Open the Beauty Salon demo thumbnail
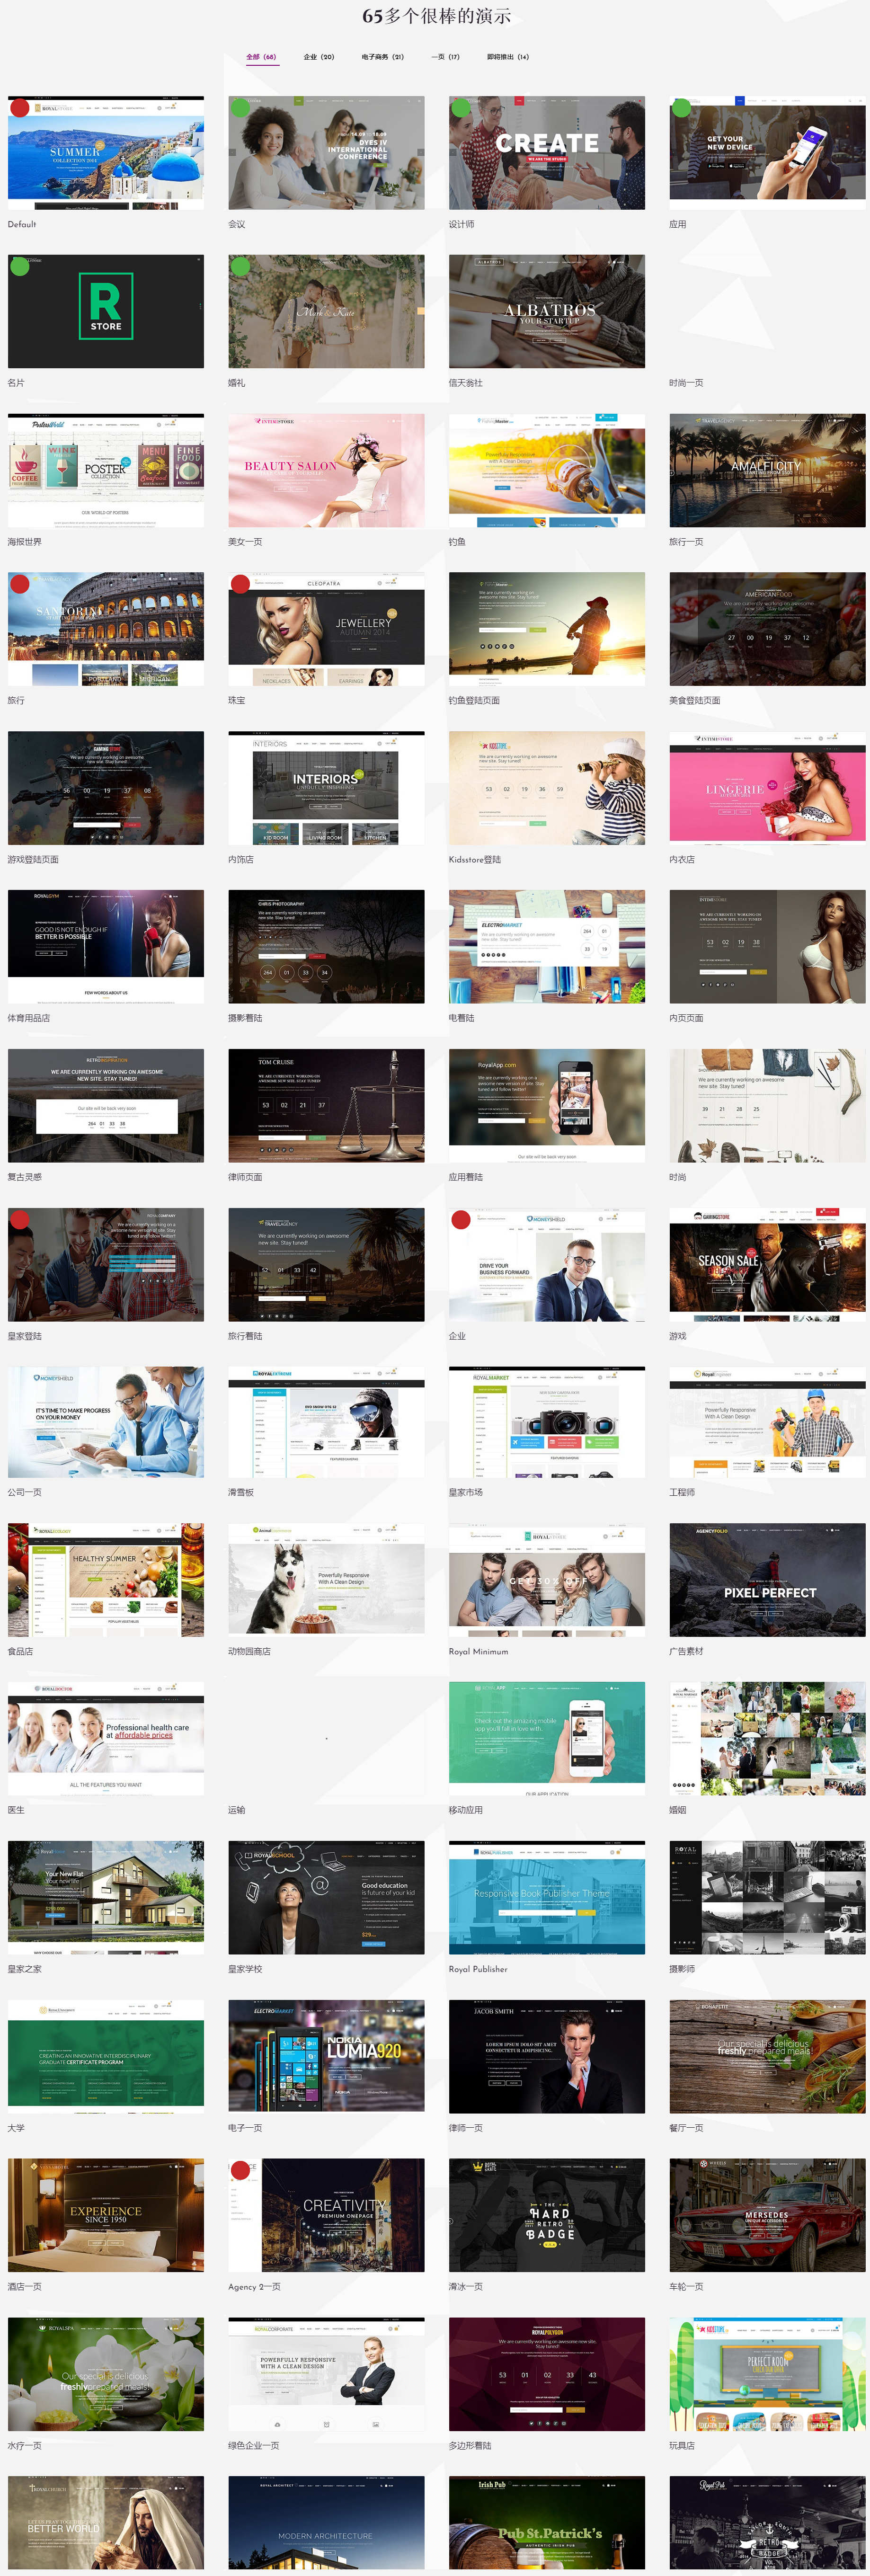The image size is (870, 2576). pyautogui.click(x=326, y=470)
